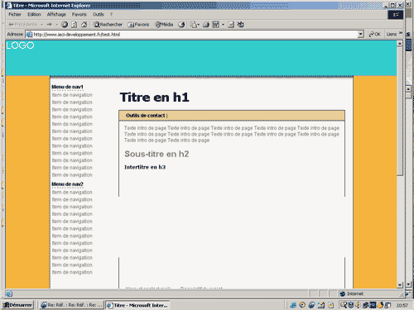414x310 pixels.
Task: Click the LOGO text in the header
Action: click(20, 45)
